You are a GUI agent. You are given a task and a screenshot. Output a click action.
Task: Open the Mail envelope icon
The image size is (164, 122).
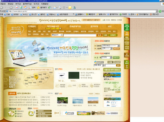(x=55, y=8)
